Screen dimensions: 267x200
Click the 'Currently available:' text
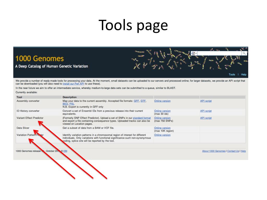pos(26,92)
